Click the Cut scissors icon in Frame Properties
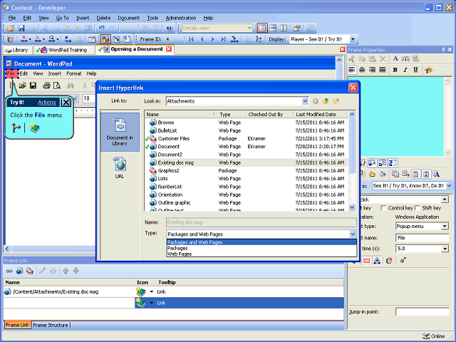This screenshot has height=342, width=456. [351, 58]
